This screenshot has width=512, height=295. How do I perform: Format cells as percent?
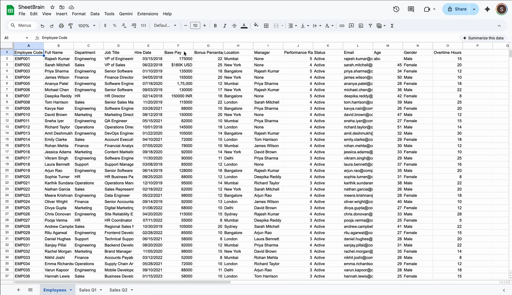click(114, 26)
